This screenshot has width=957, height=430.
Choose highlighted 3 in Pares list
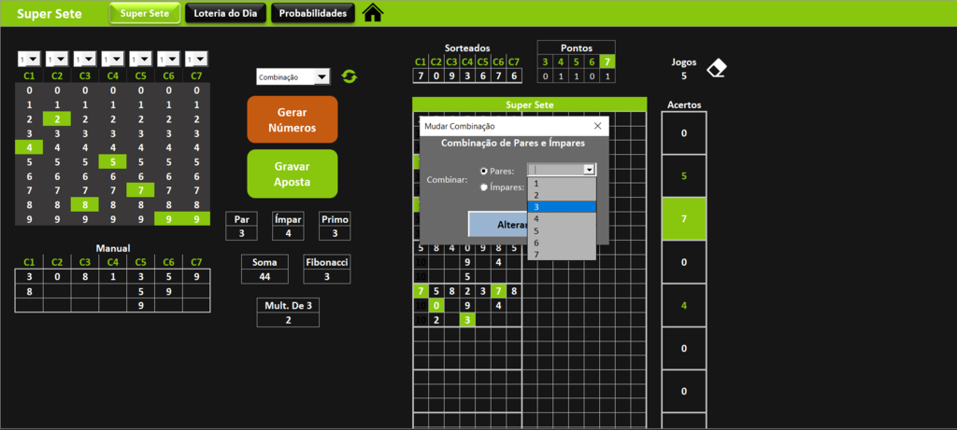click(562, 206)
